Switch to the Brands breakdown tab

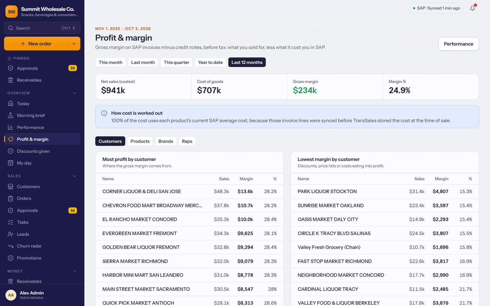tap(166, 141)
